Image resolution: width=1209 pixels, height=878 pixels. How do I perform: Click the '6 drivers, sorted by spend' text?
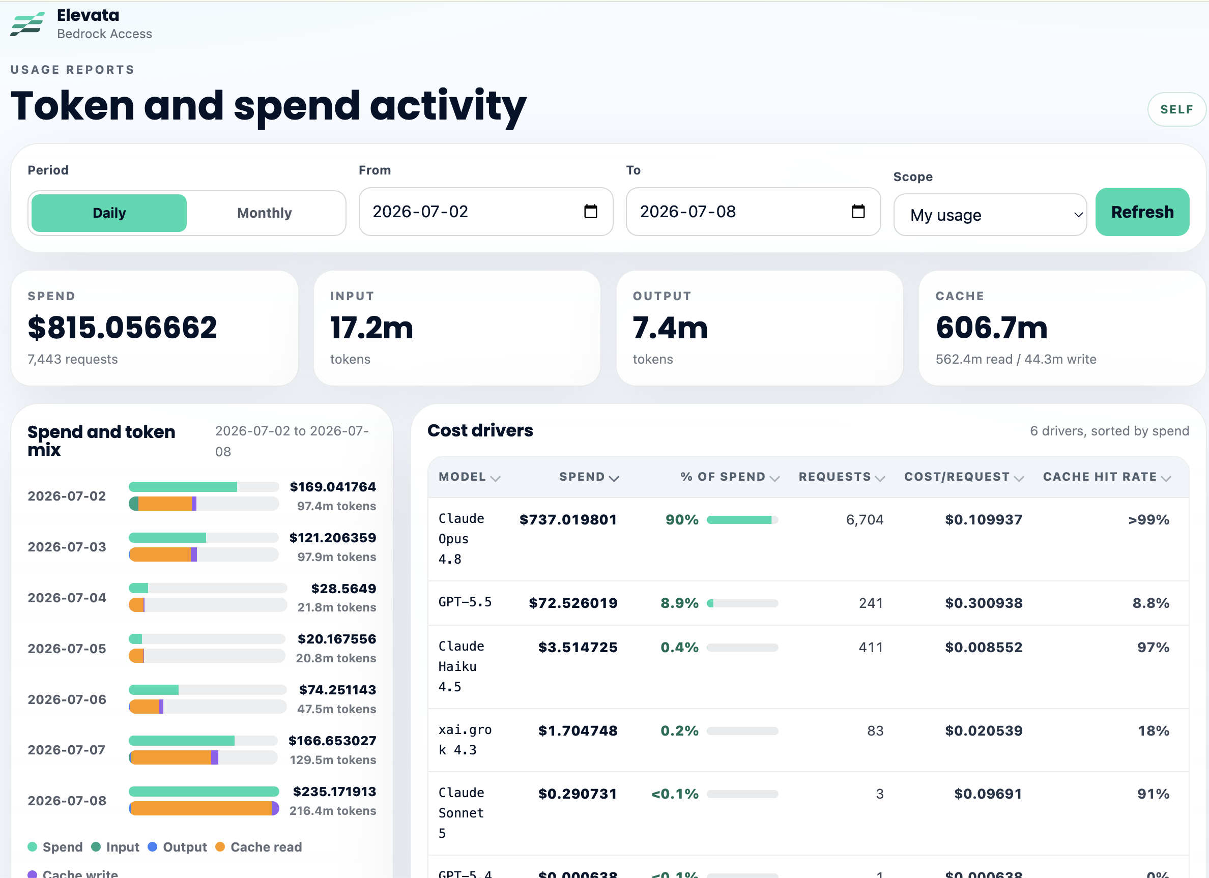click(x=1109, y=430)
